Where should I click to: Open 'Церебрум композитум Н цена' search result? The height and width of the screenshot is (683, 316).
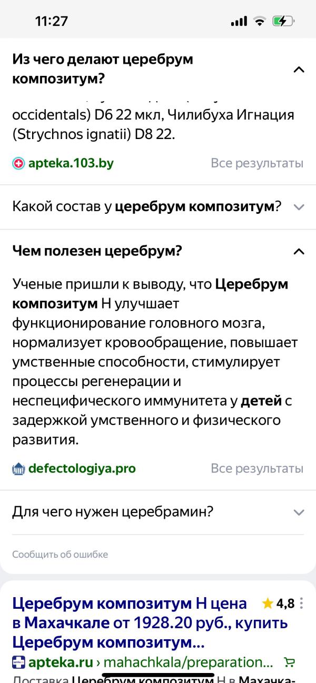click(150, 623)
